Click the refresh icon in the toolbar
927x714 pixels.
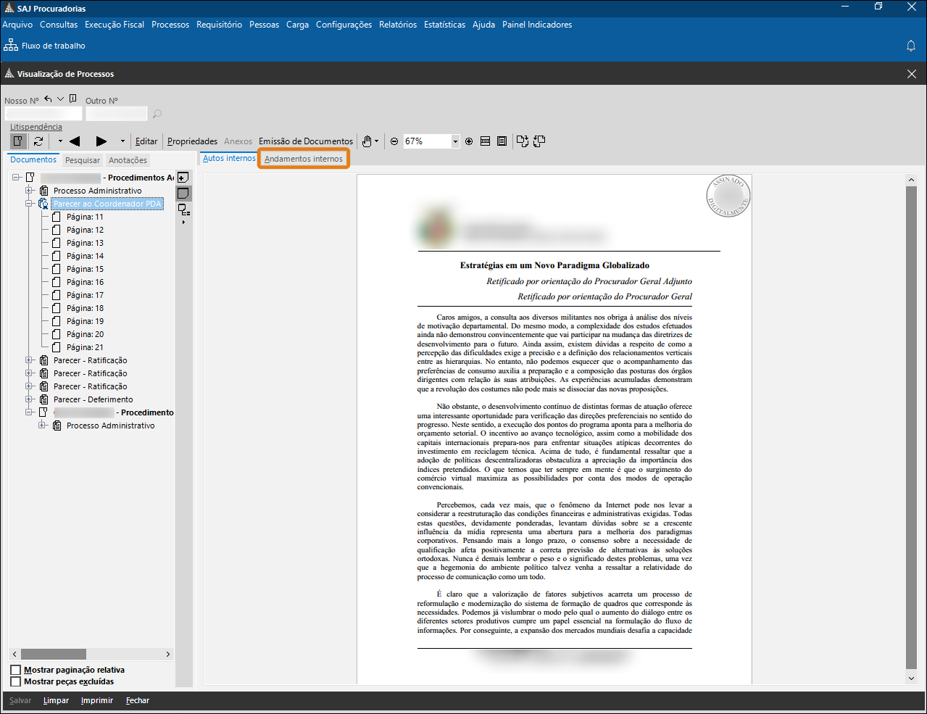(x=38, y=141)
